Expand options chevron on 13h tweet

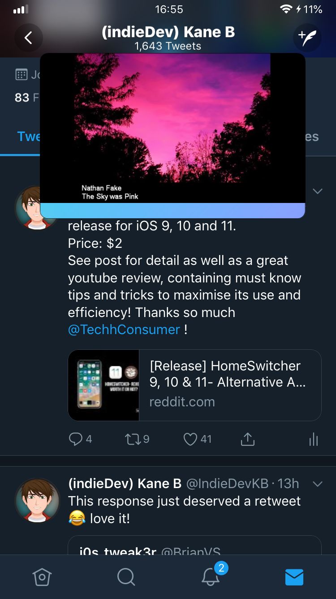click(317, 484)
